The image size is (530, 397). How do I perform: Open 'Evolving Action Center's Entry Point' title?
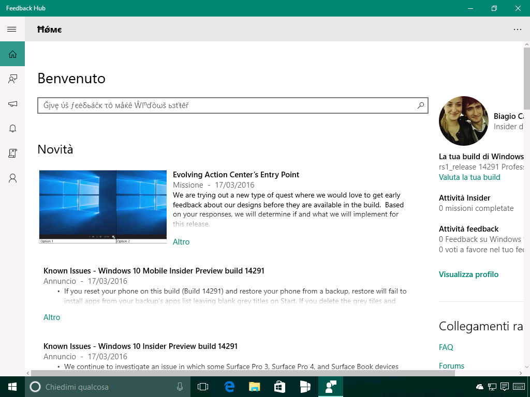[x=236, y=175]
